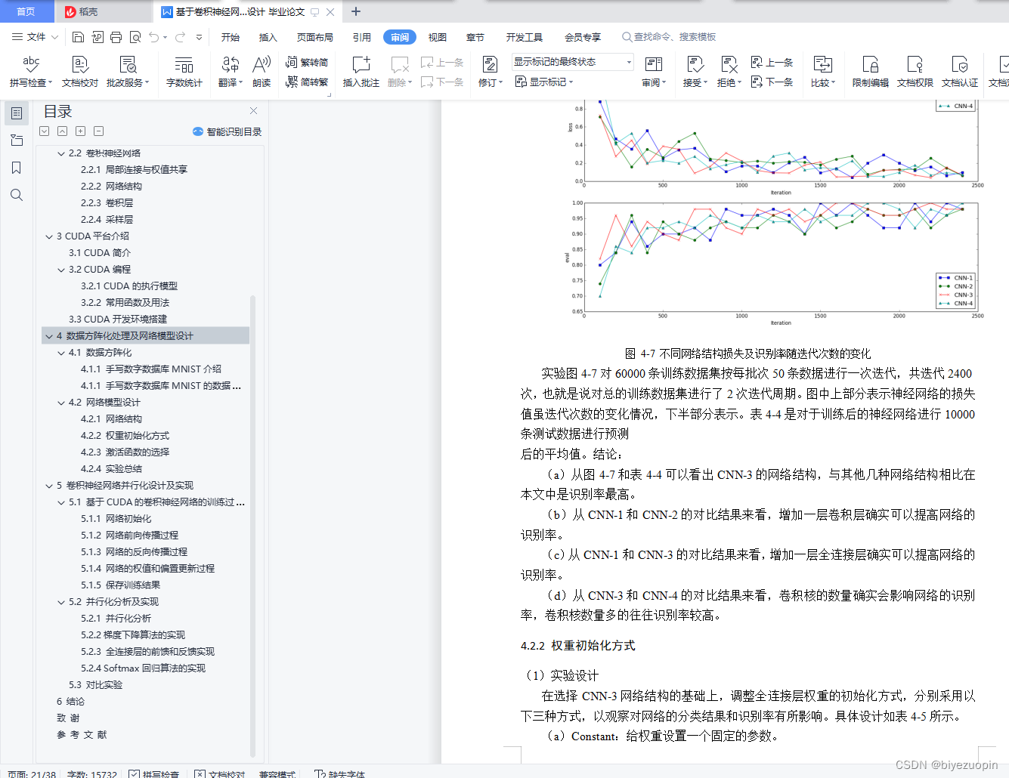
Task: Close the 目录 navigation pane
Action: [254, 111]
